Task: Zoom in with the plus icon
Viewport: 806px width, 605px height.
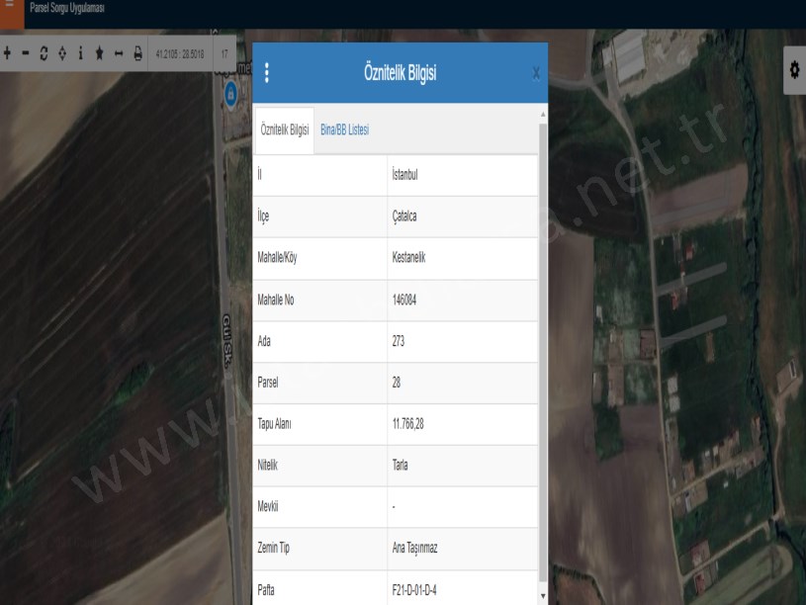Action: point(6,53)
